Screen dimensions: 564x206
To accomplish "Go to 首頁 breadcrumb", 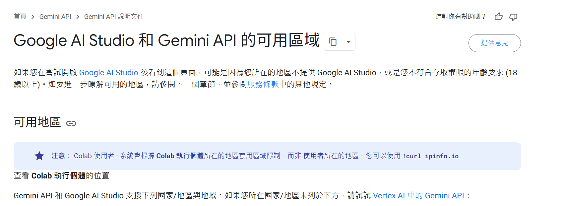I will click(20, 17).
